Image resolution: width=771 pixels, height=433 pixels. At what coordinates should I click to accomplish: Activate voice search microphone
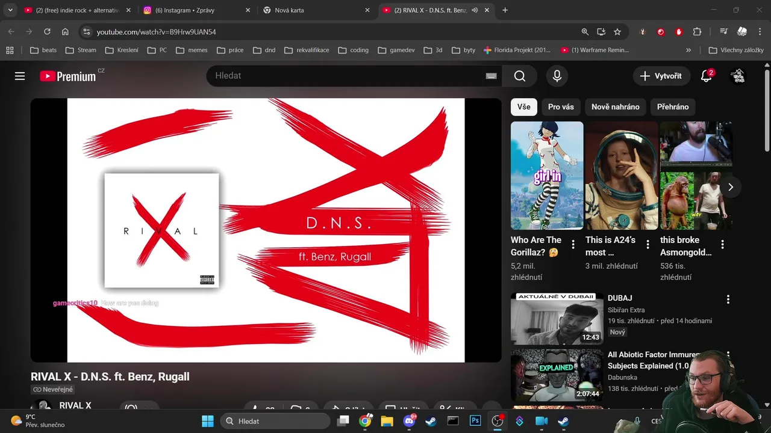click(x=557, y=76)
